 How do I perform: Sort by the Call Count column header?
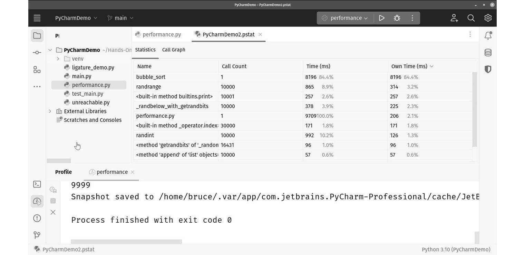pyautogui.click(x=261, y=66)
